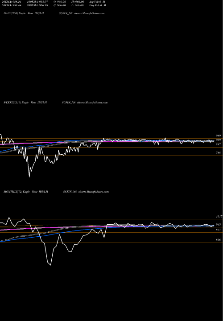Viewport: 223px width, 321px height.
Task: Click the DAILY(250) Eagle View chart title
Action: [x=54, y=13]
